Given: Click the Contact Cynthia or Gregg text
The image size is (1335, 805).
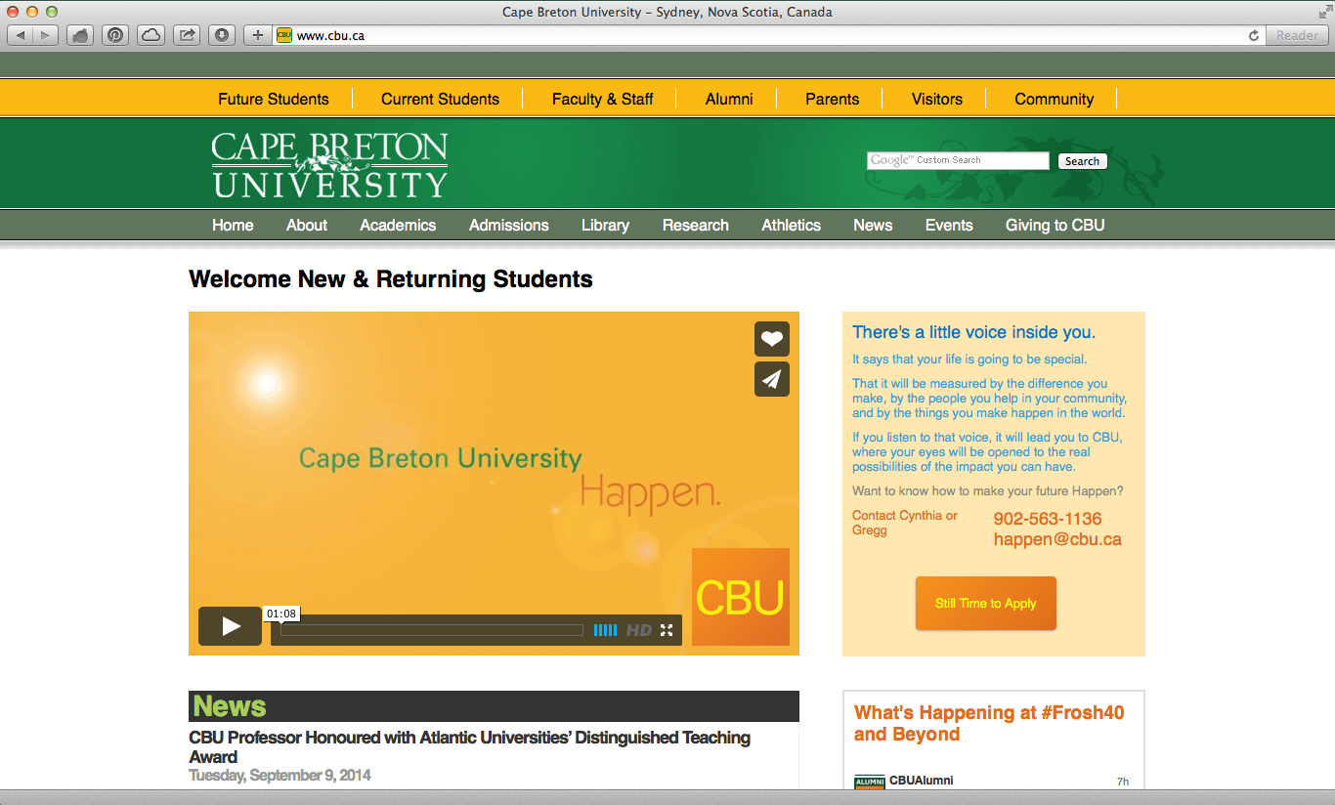Looking at the screenshot, I should point(905,523).
